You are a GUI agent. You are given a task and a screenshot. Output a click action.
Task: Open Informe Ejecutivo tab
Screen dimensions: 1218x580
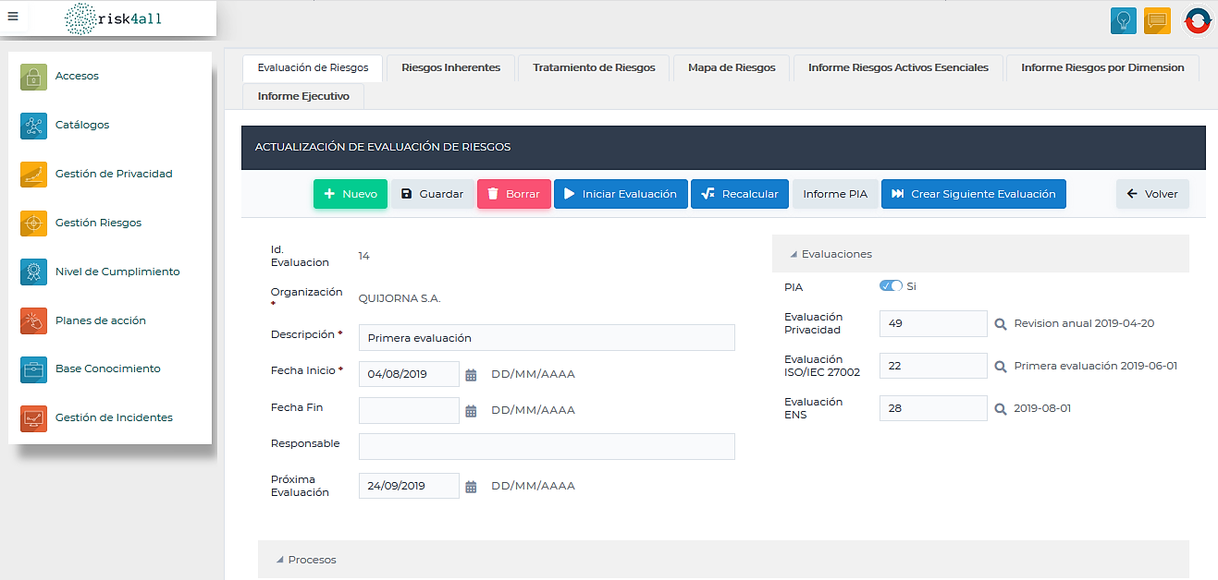(303, 96)
